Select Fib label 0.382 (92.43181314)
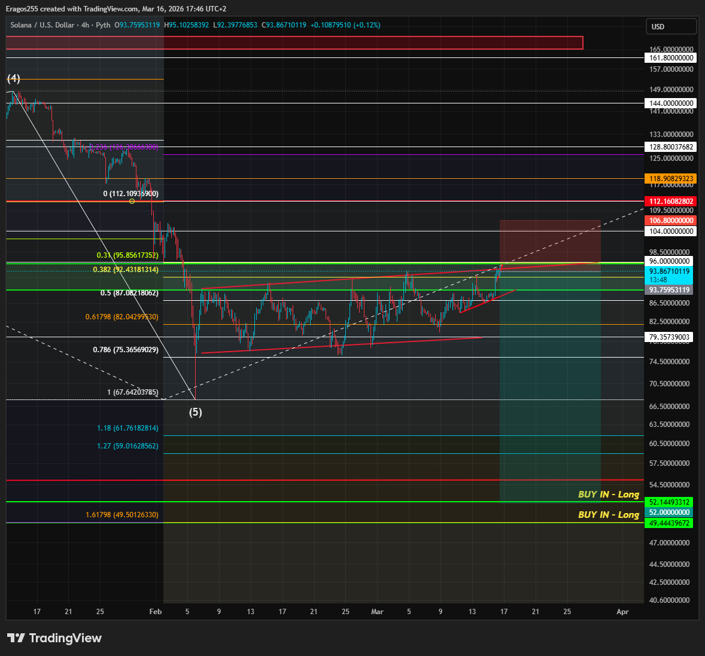Screen dimensions: 705x656 tap(126, 270)
